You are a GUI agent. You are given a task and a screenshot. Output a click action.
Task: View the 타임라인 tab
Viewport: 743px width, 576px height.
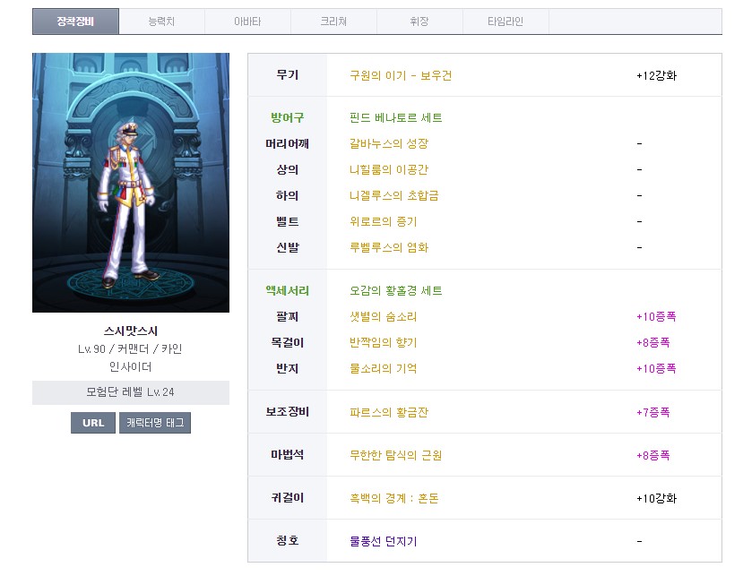tap(505, 21)
